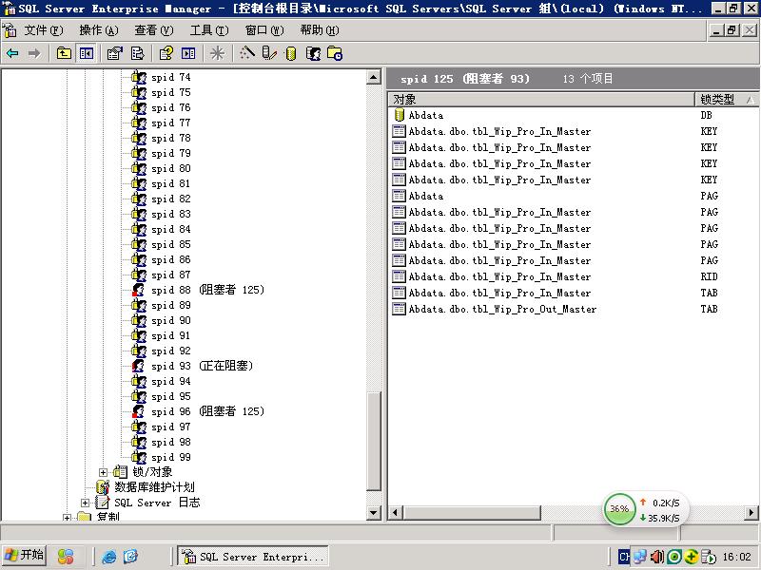The height and width of the screenshot is (570, 761).
Task: Click the Back arrow toolbar icon
Action: coord(12,53)
